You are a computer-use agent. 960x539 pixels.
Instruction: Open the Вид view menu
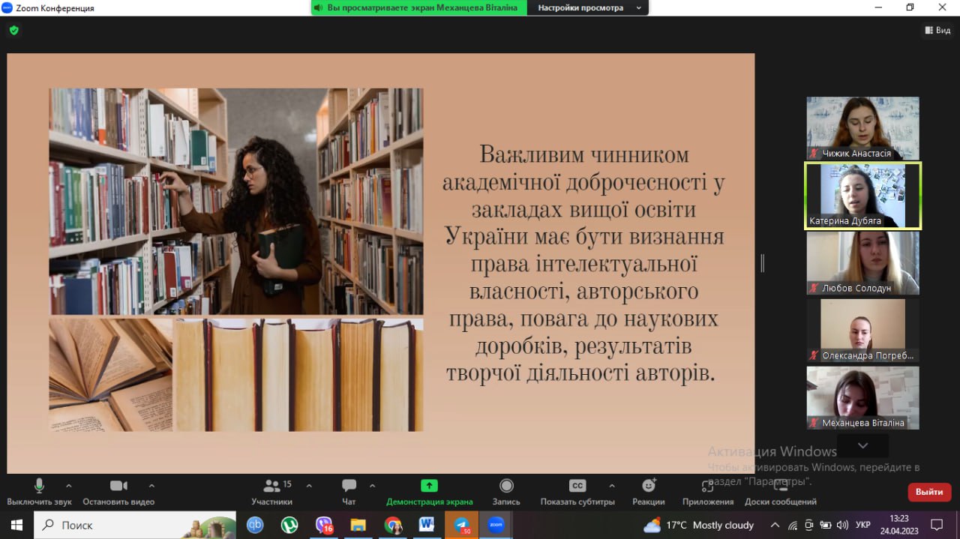pyautogui.click(x=937, y=31)
